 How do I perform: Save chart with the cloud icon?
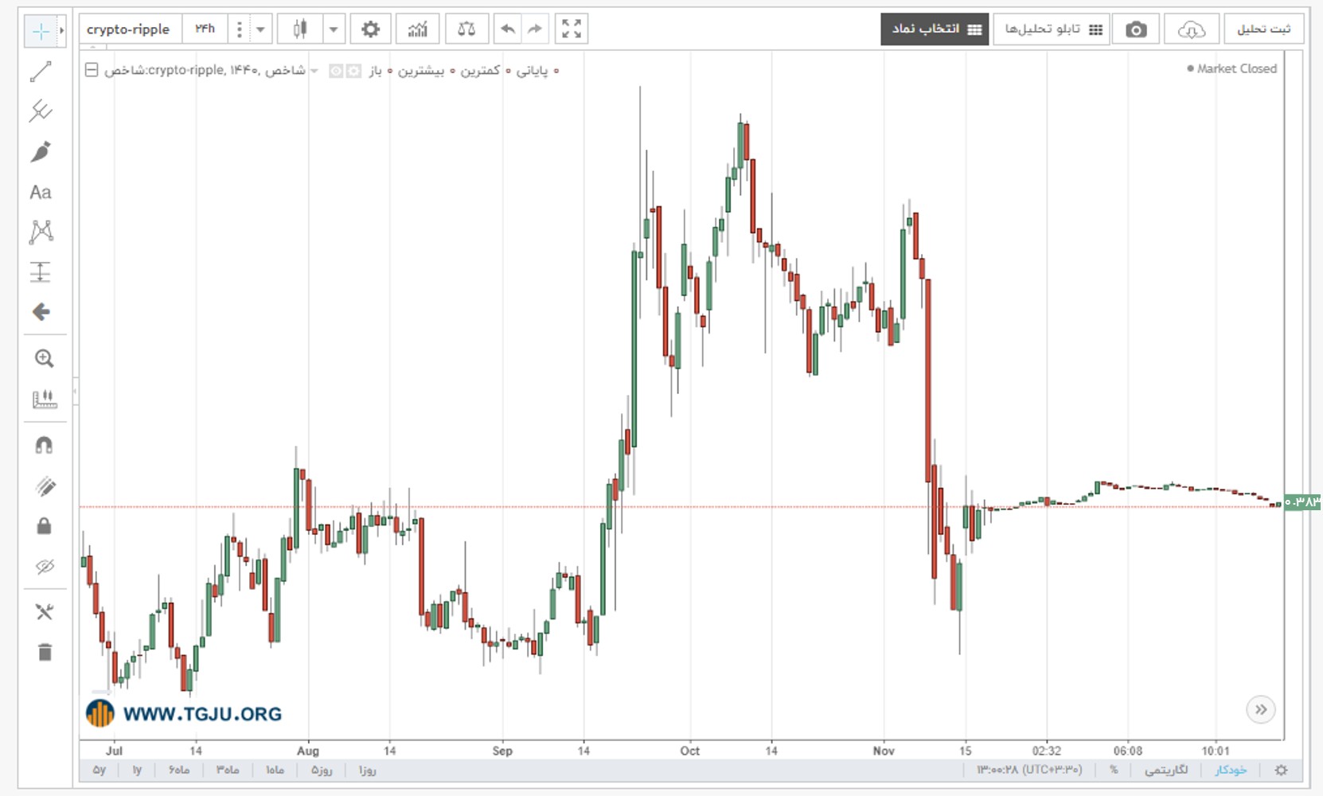[x=1192, y=29]
